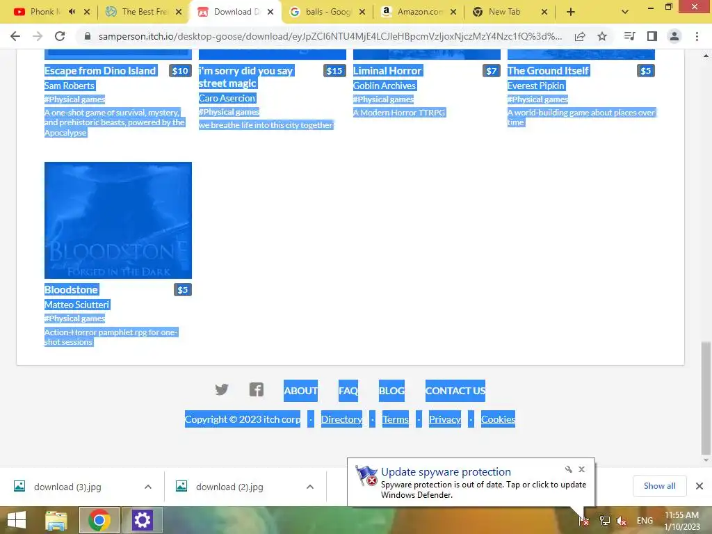Open the FAQ footer link
The height and width of the screenshot is (534, 712).
coord(348,391)
